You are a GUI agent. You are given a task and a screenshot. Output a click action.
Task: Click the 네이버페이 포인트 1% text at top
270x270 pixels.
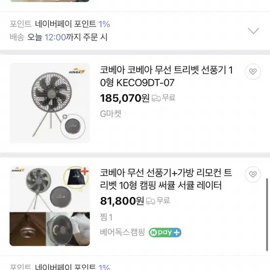73,24
